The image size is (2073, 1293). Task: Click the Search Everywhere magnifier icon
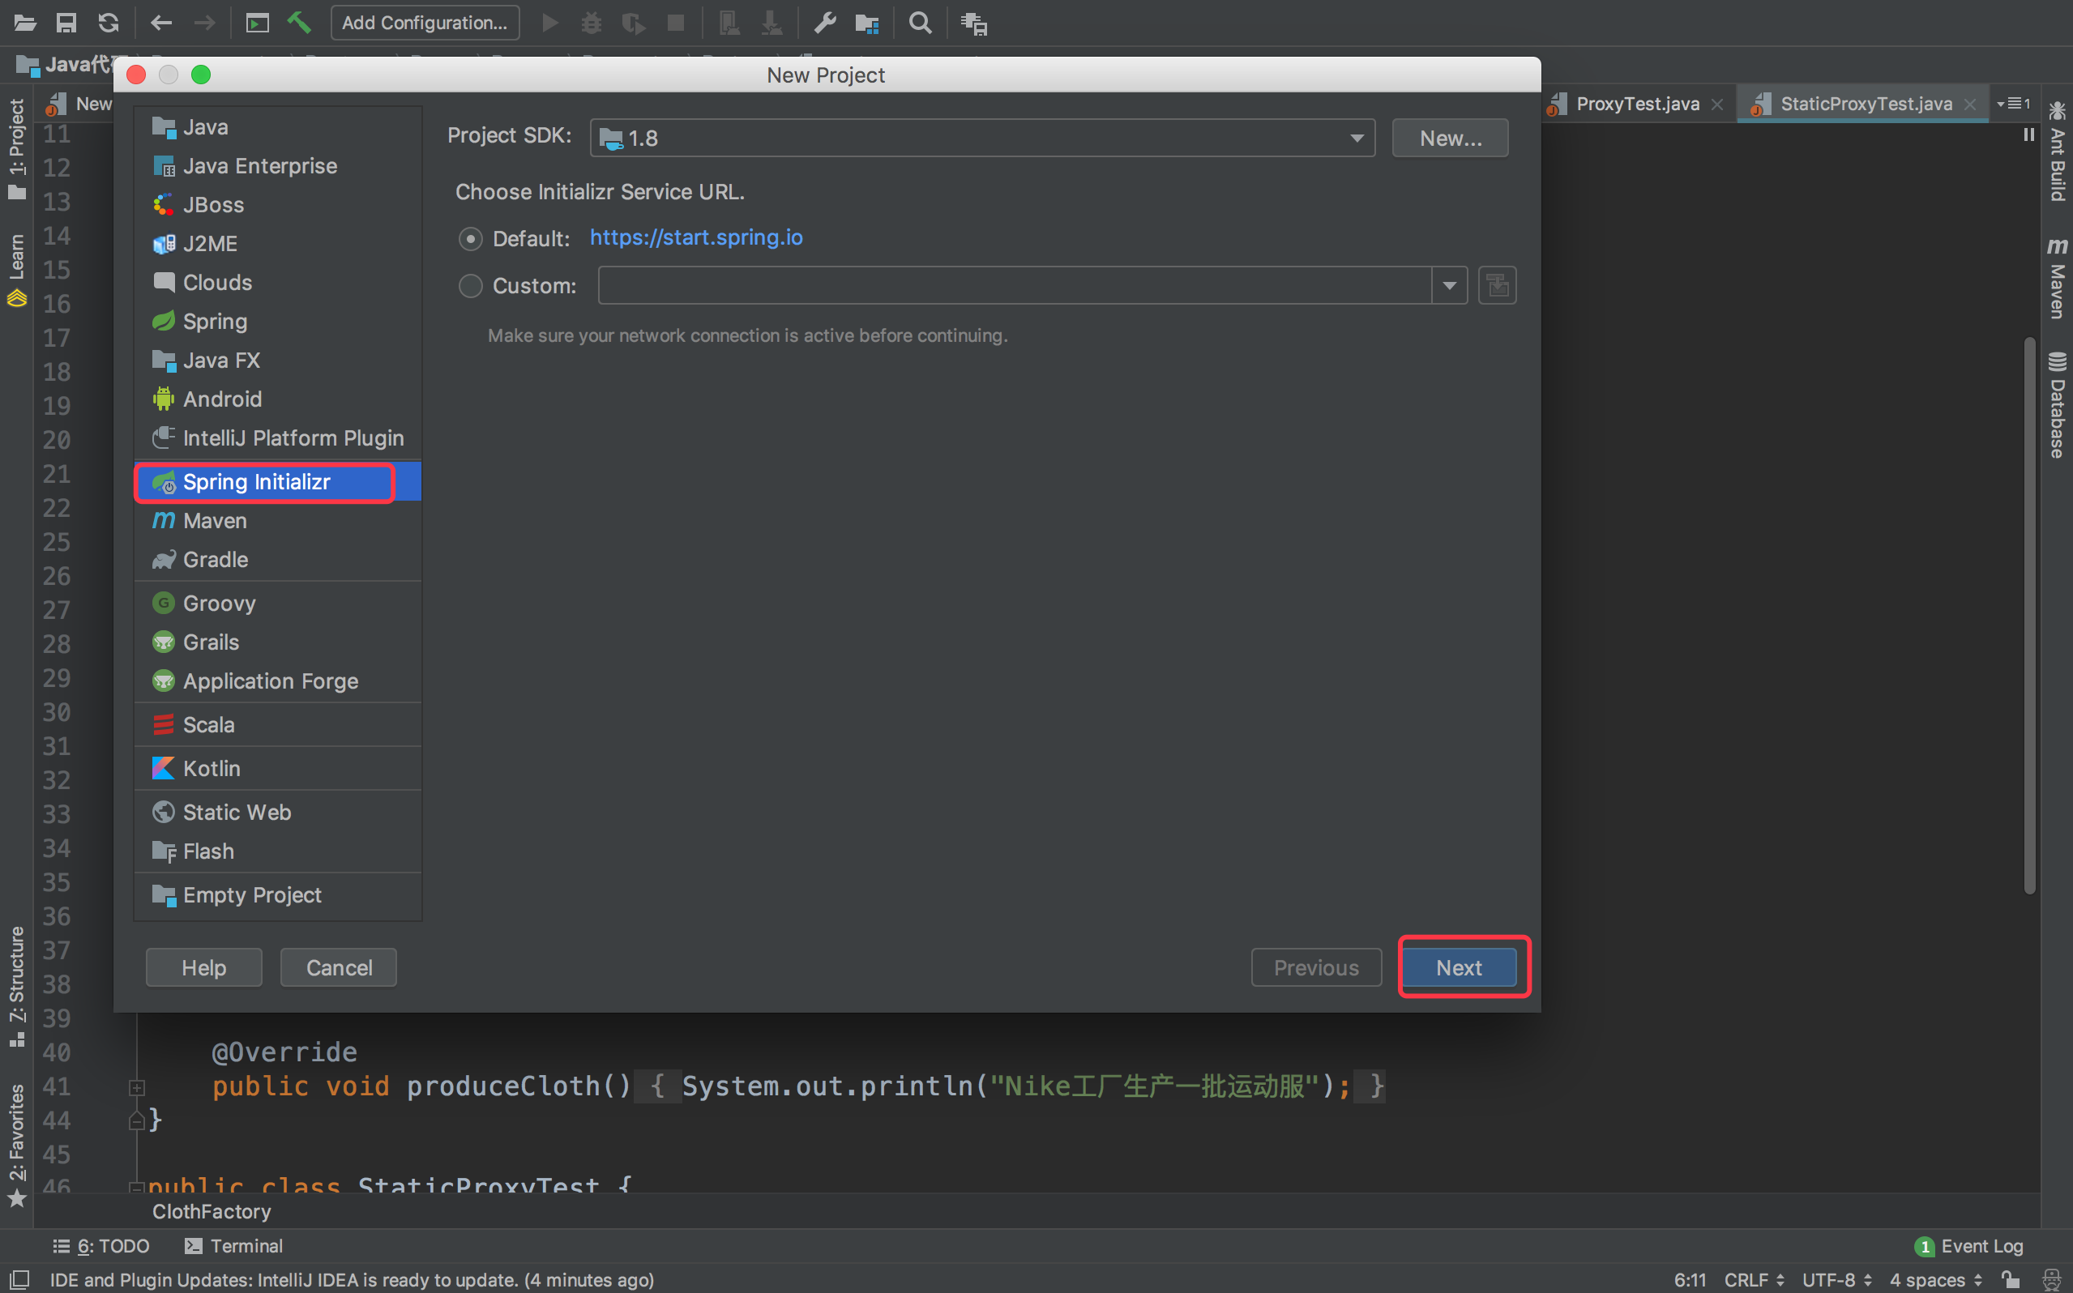pos(919,23)
